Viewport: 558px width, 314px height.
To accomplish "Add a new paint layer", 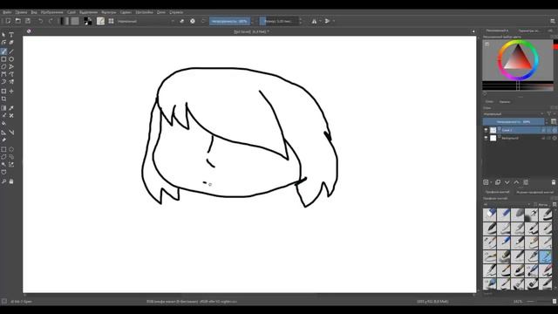I will tap(486, 182).
